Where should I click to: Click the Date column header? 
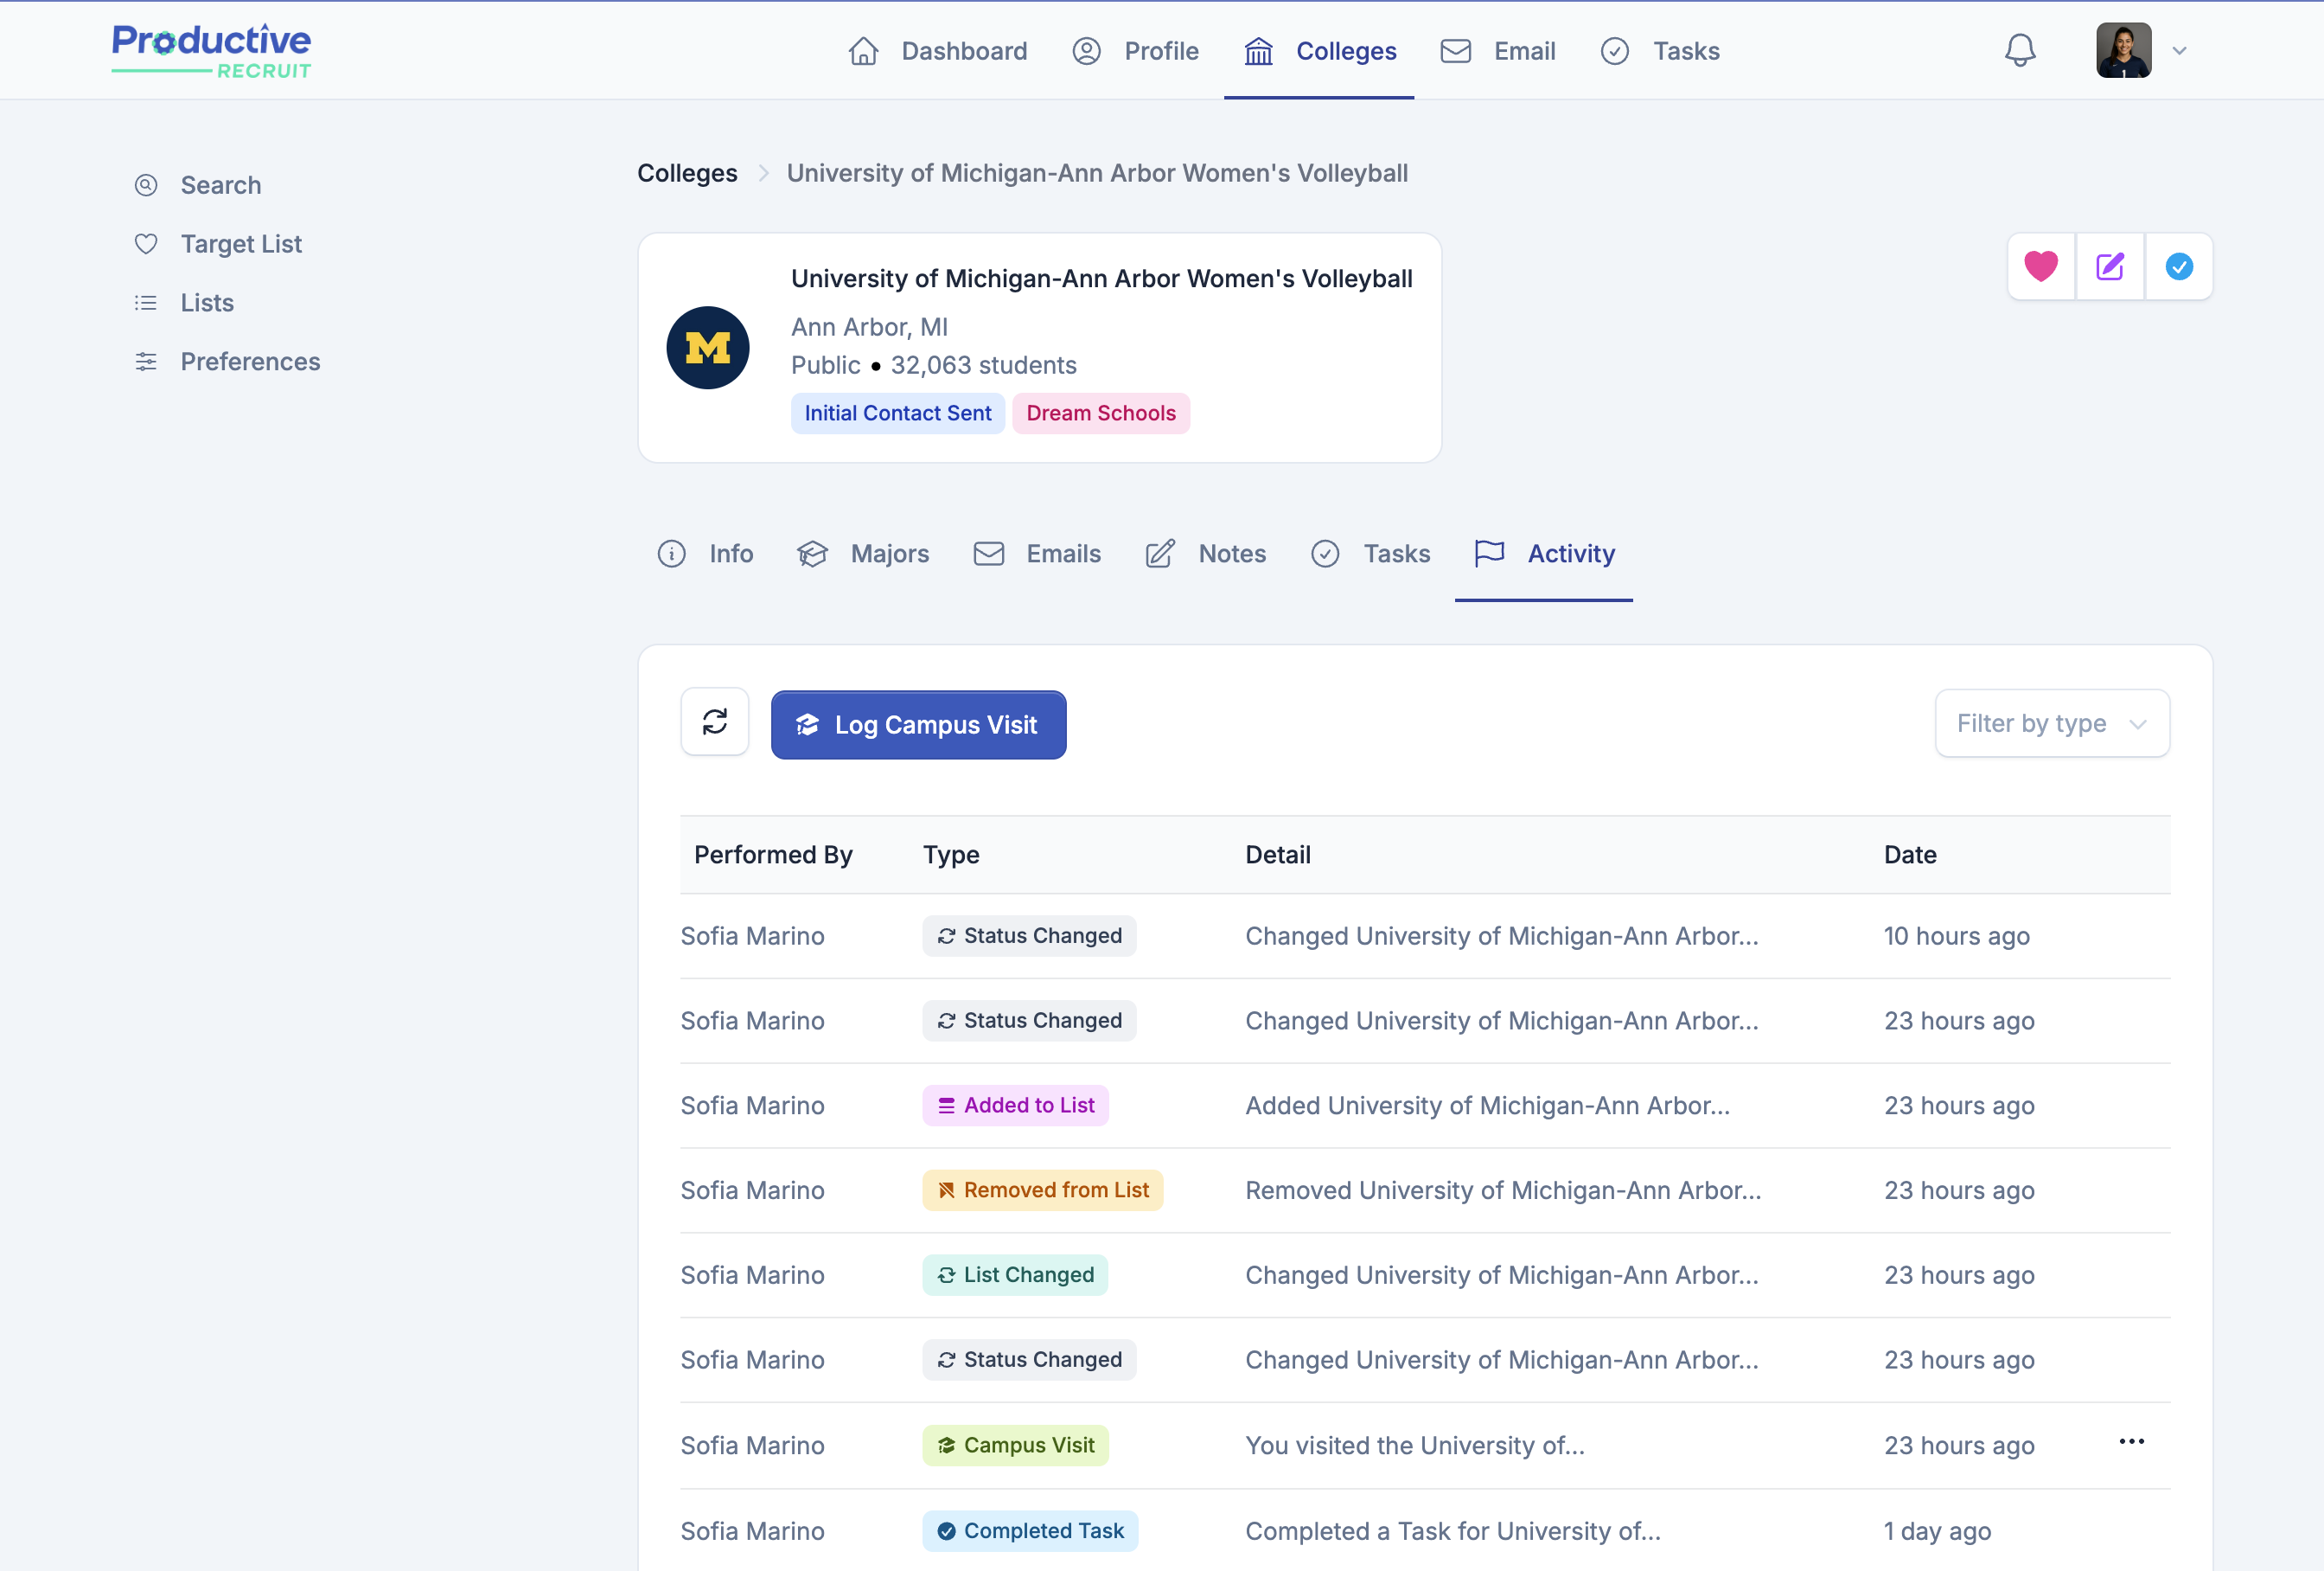[1910, 855]
